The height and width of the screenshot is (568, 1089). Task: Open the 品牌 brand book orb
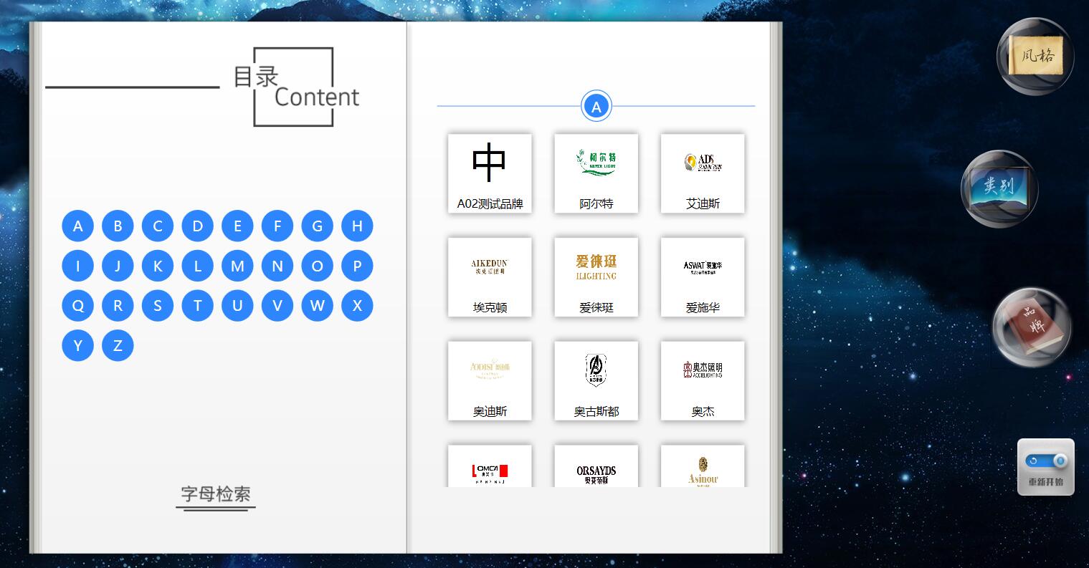pyautogui.click(x=1032, y=327)
